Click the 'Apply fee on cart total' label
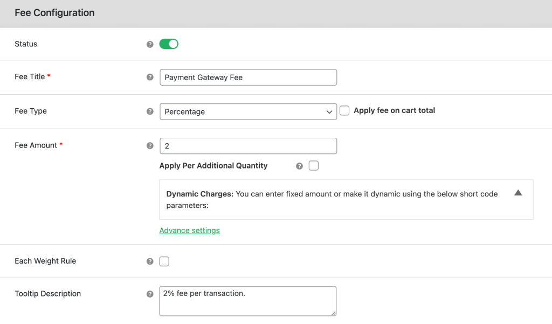The height and width of the screenshot is (324, 552). pyautogui.click(x=394, y=110)
